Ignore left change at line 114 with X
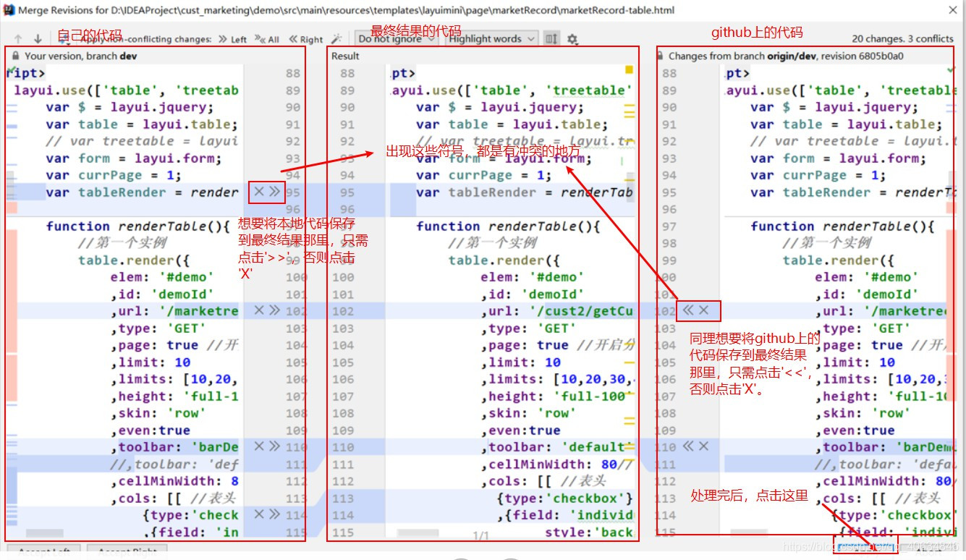Screen dimensions: 966x560 [259, 514]
